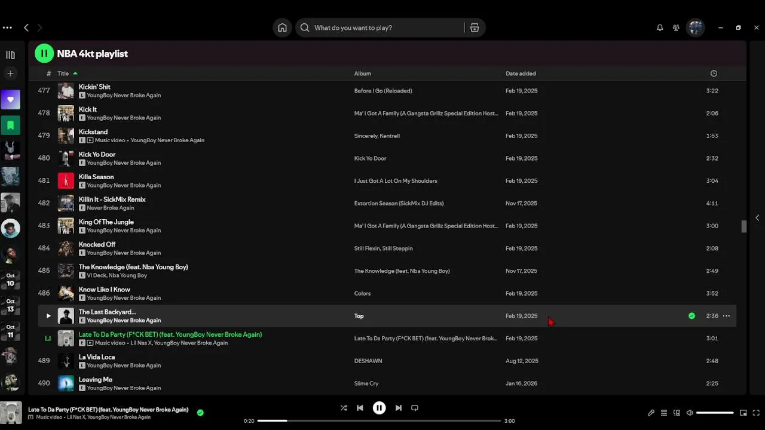Skip to next track

pos(399,408)
